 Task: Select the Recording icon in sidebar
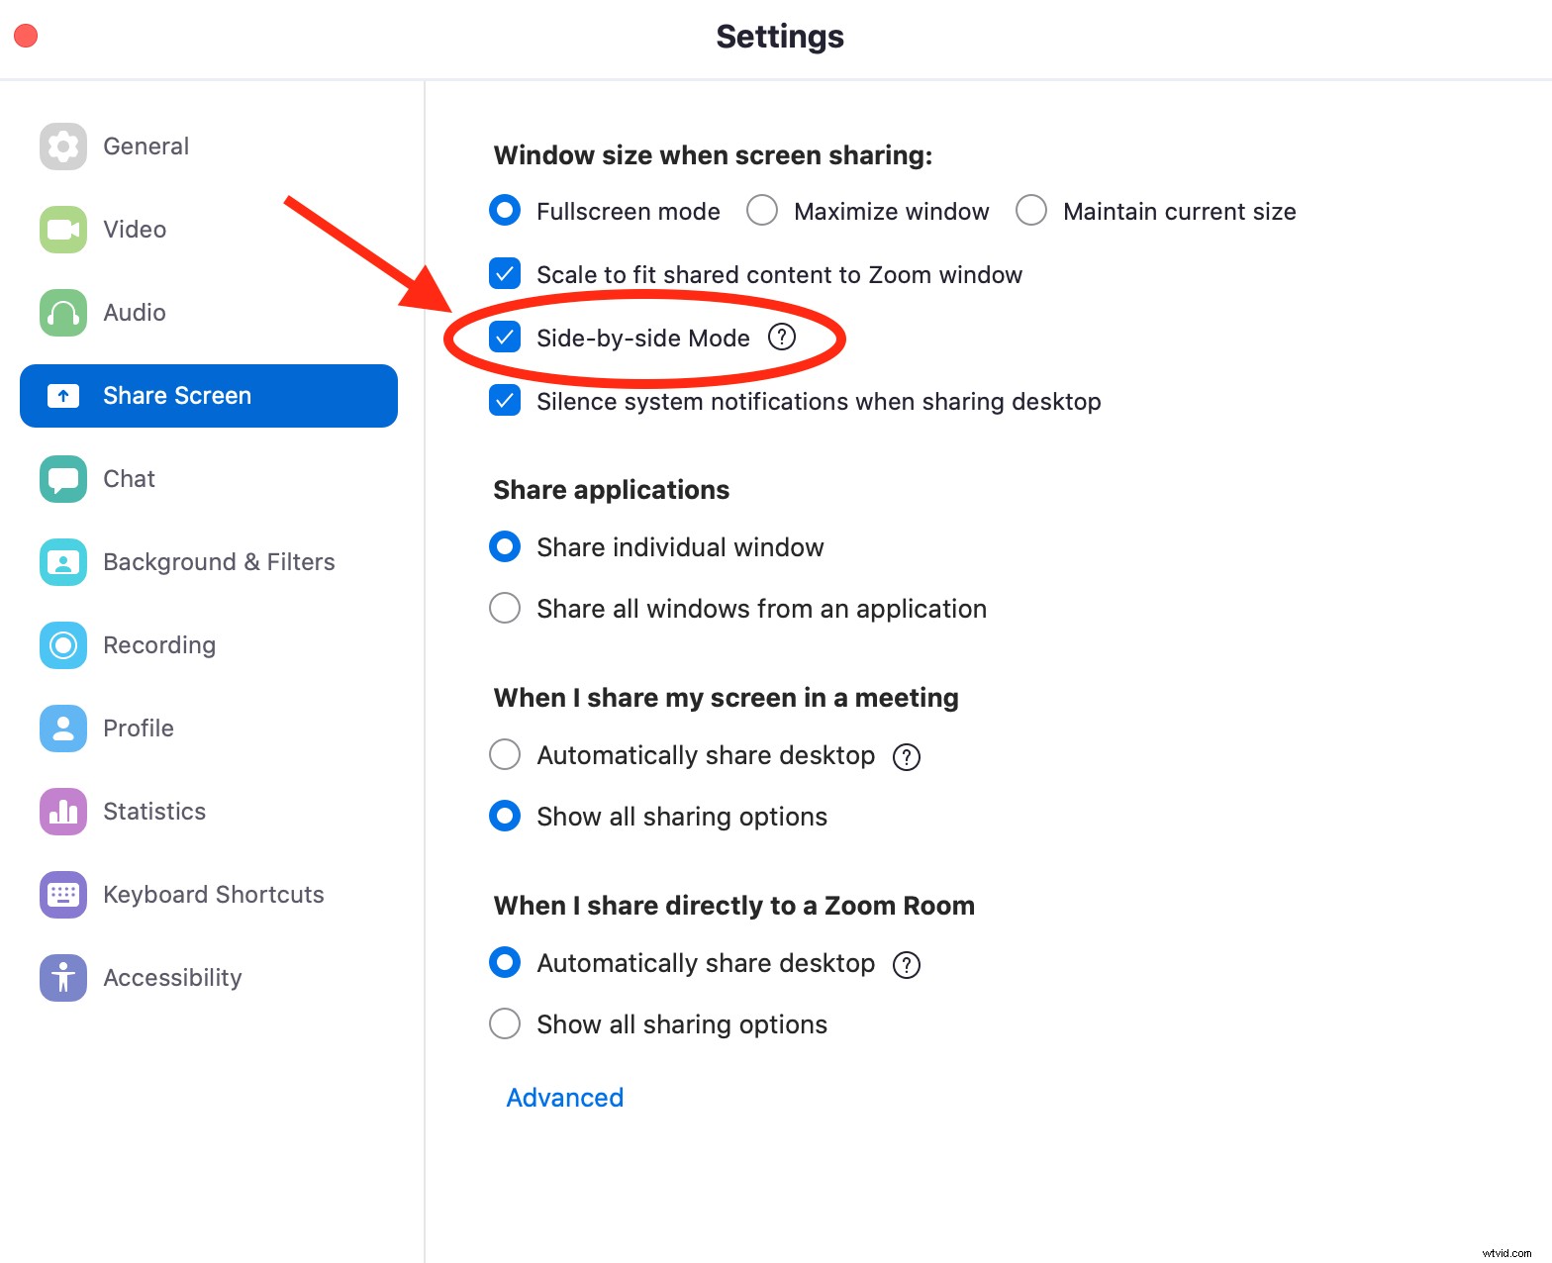tap(62, 644)
